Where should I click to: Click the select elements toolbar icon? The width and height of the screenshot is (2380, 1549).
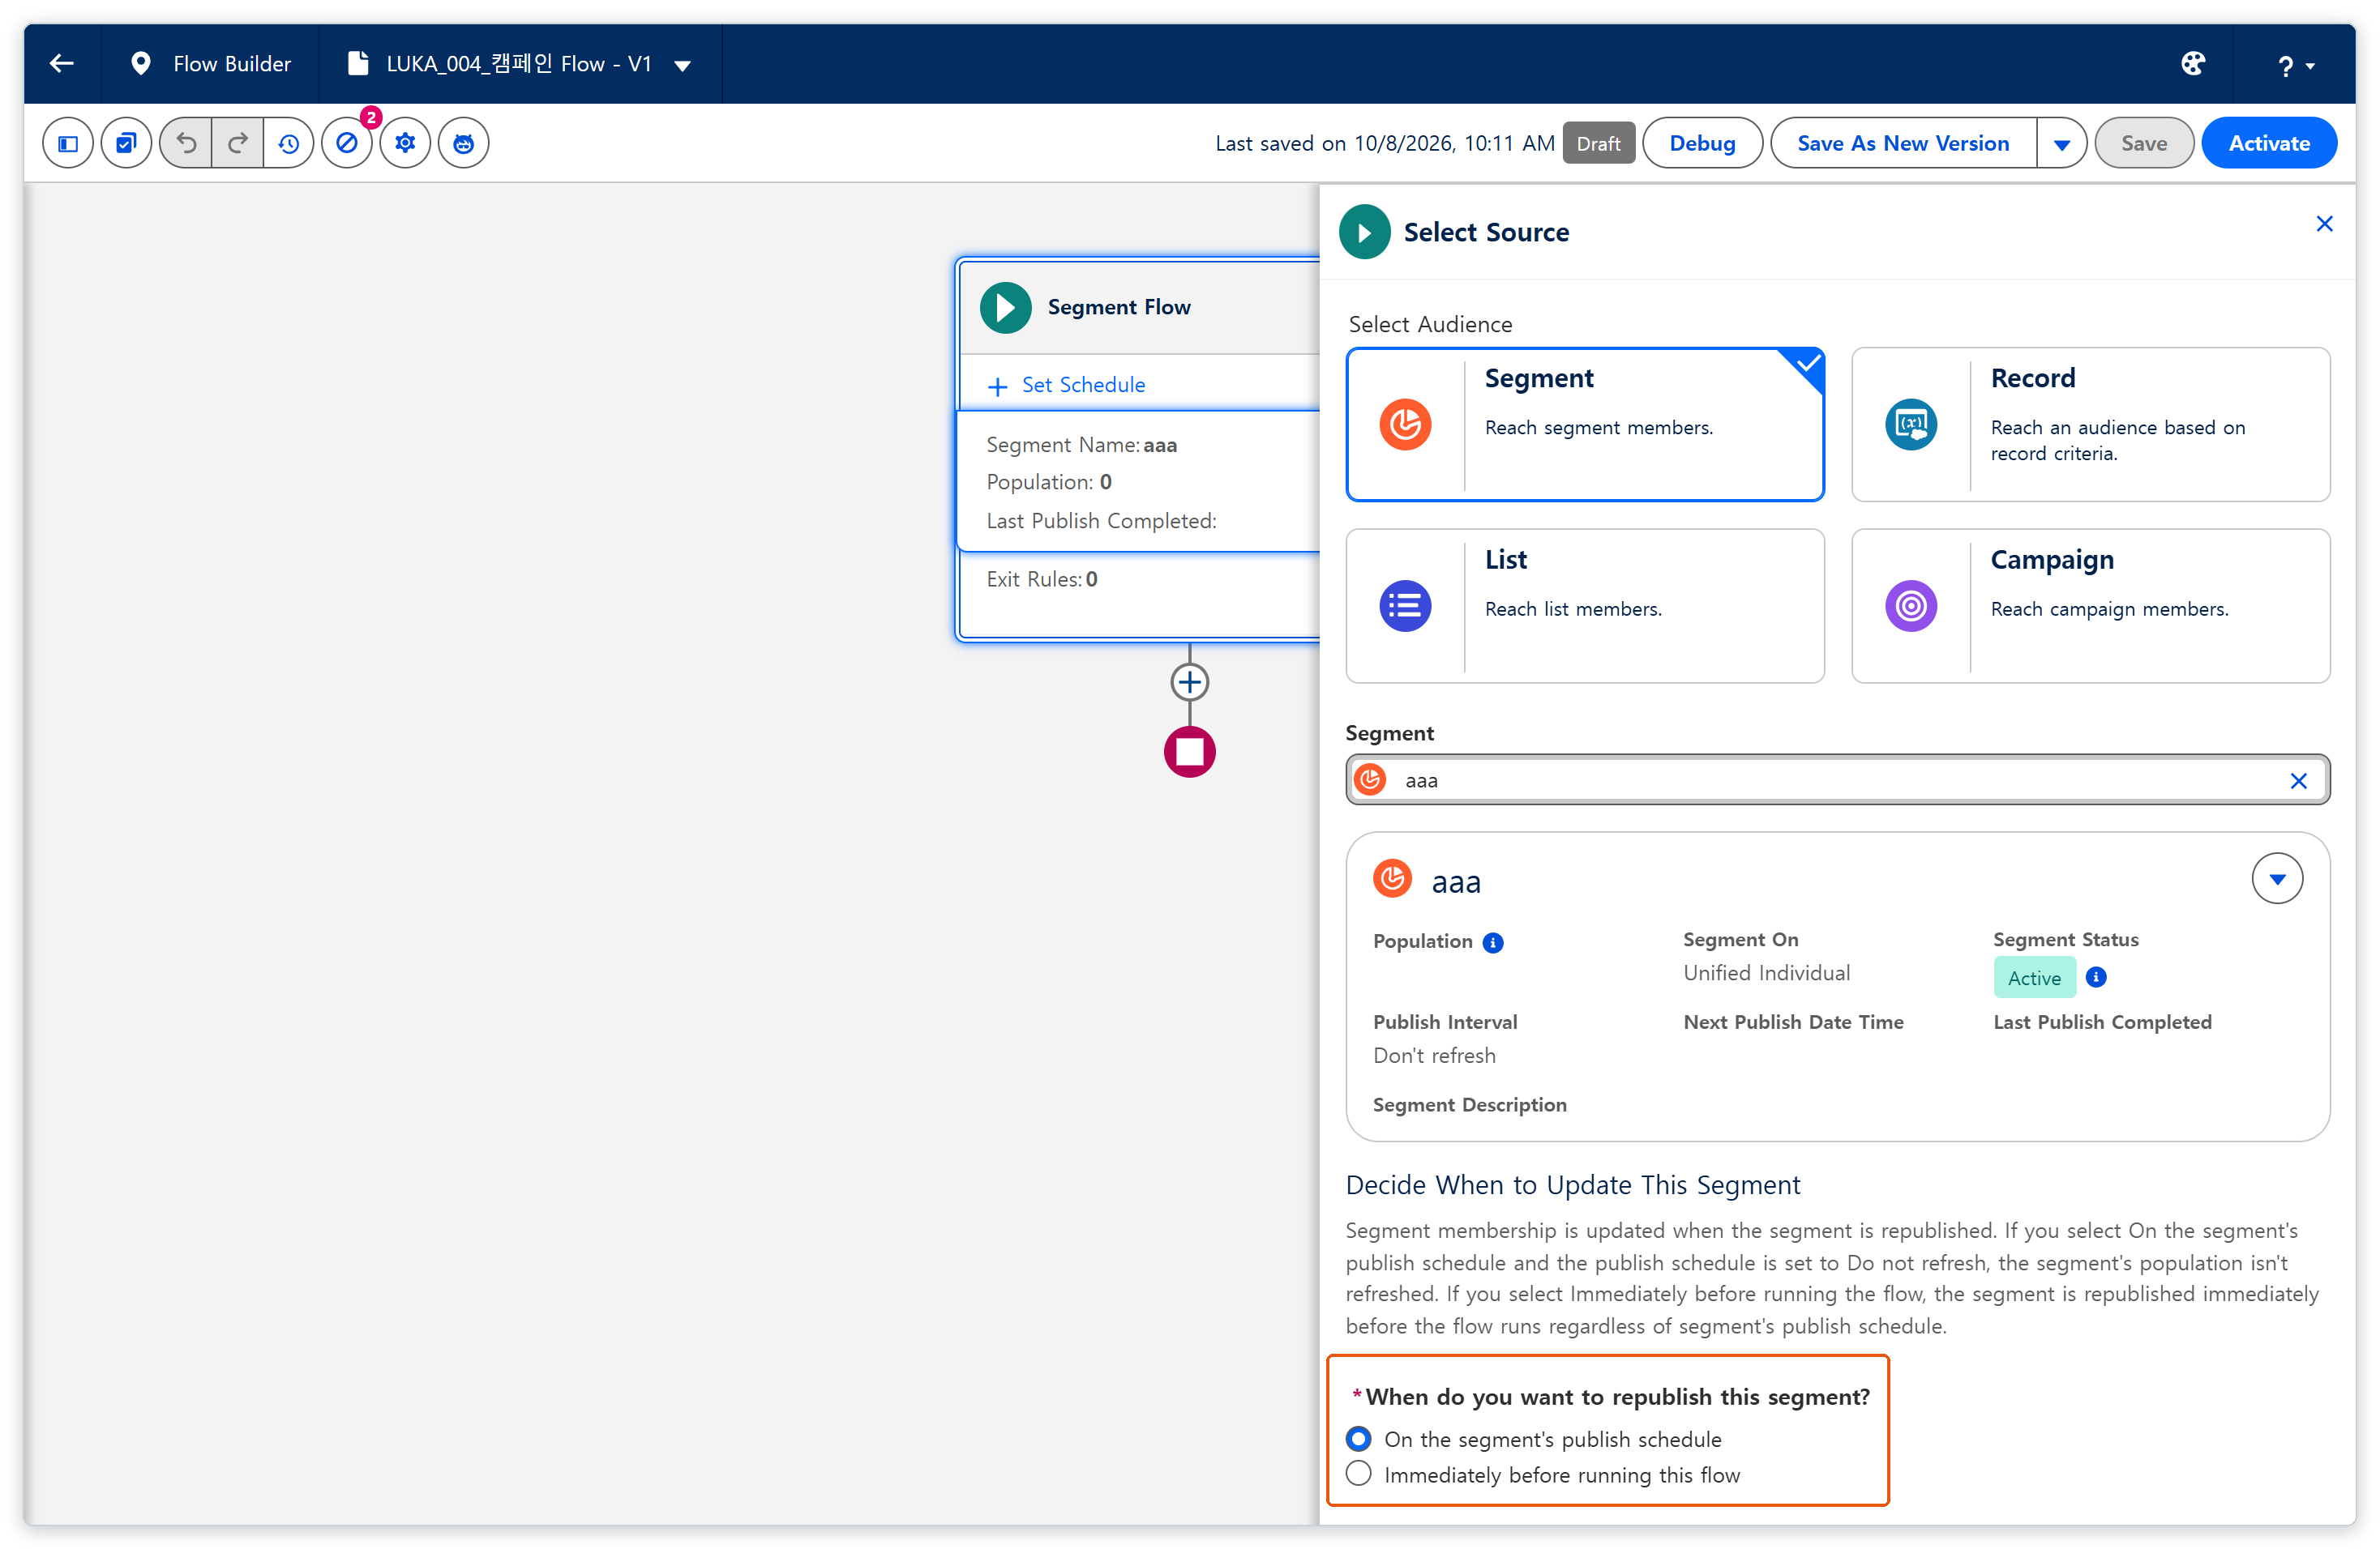pos(126,143)
